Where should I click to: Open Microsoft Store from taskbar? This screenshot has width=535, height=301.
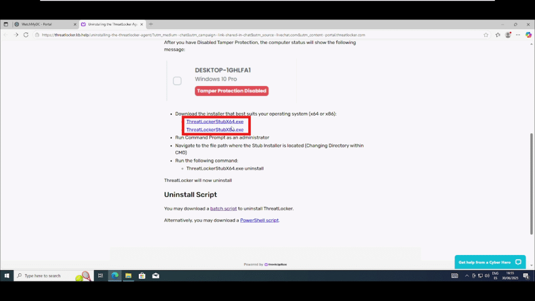click(x=142, y=276)
